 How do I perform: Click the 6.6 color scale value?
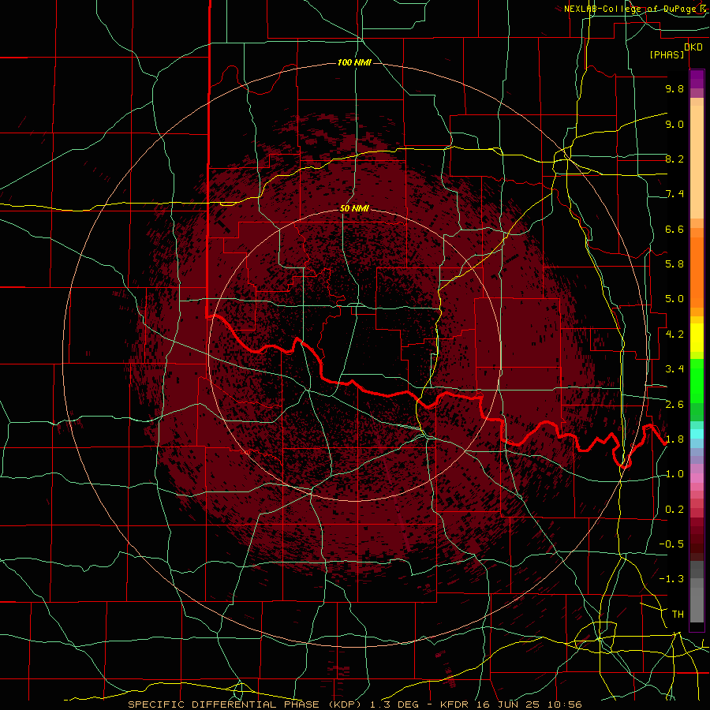[x=674, y=229]
